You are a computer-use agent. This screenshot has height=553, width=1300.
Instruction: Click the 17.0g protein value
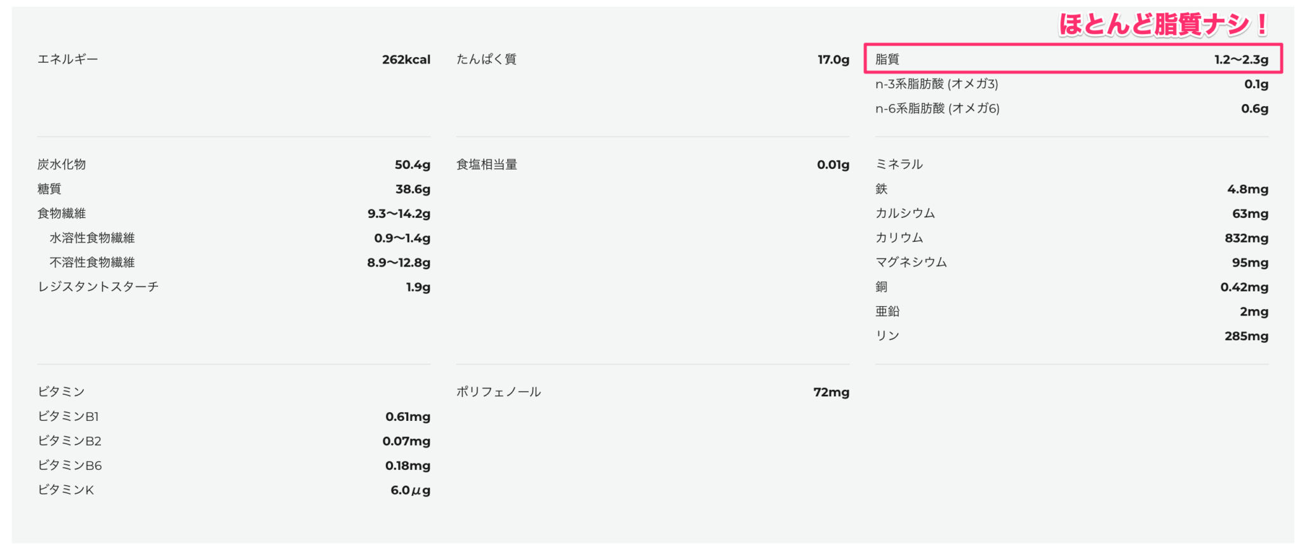pos(833,60)
